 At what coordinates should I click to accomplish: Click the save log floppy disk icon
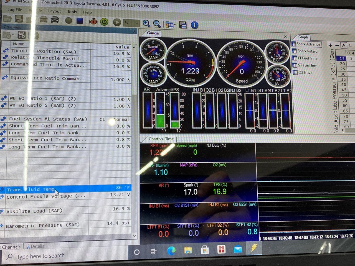tap(19, 19)
